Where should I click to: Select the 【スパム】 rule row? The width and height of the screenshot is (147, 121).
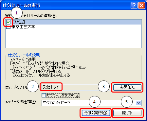click(73, 22)
